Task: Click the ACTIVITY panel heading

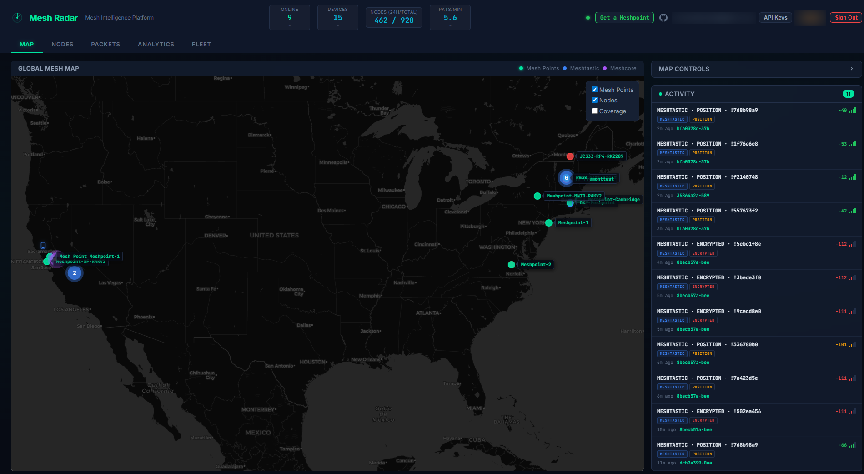Action: click(679, 94)
